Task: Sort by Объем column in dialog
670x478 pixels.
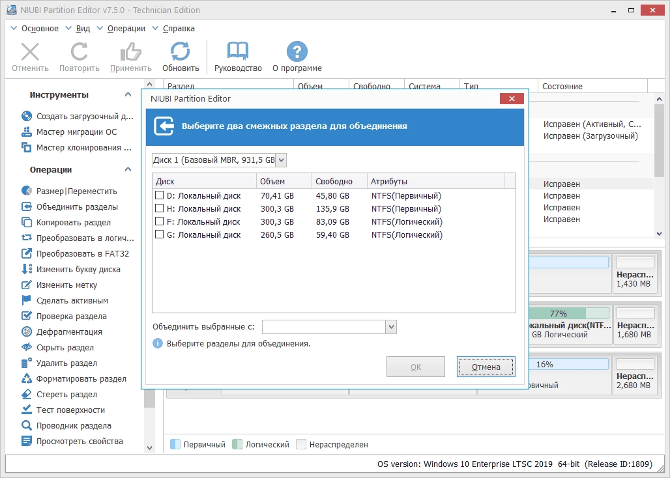Action: click(284, 182)
